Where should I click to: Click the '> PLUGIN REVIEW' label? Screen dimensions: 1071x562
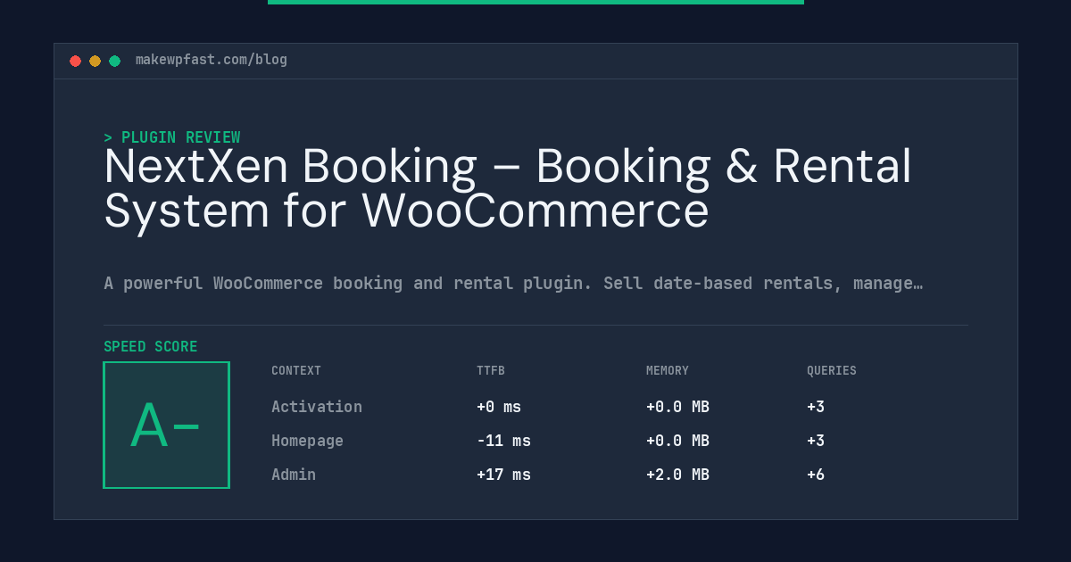pos(172,137)
